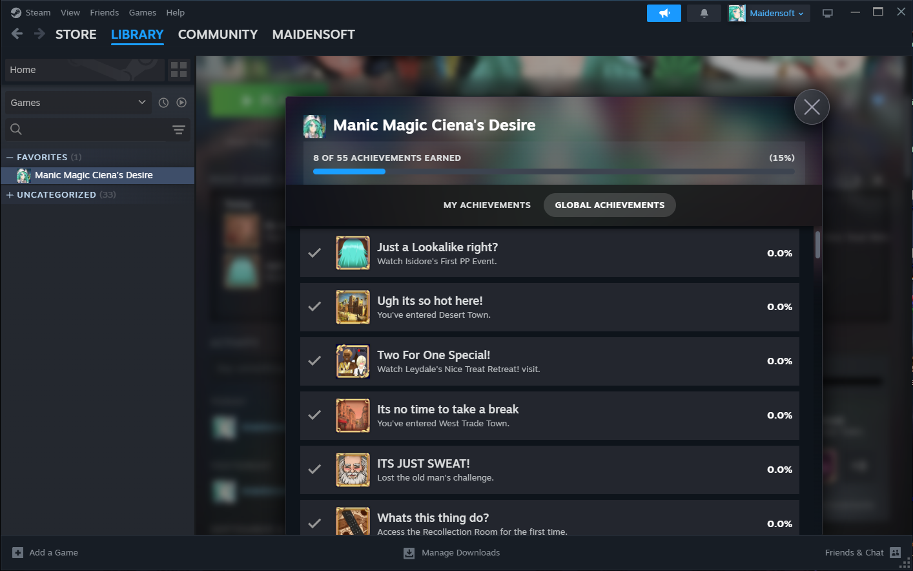Click Add a Game link

pyautogui.click(x=54, y=553)
